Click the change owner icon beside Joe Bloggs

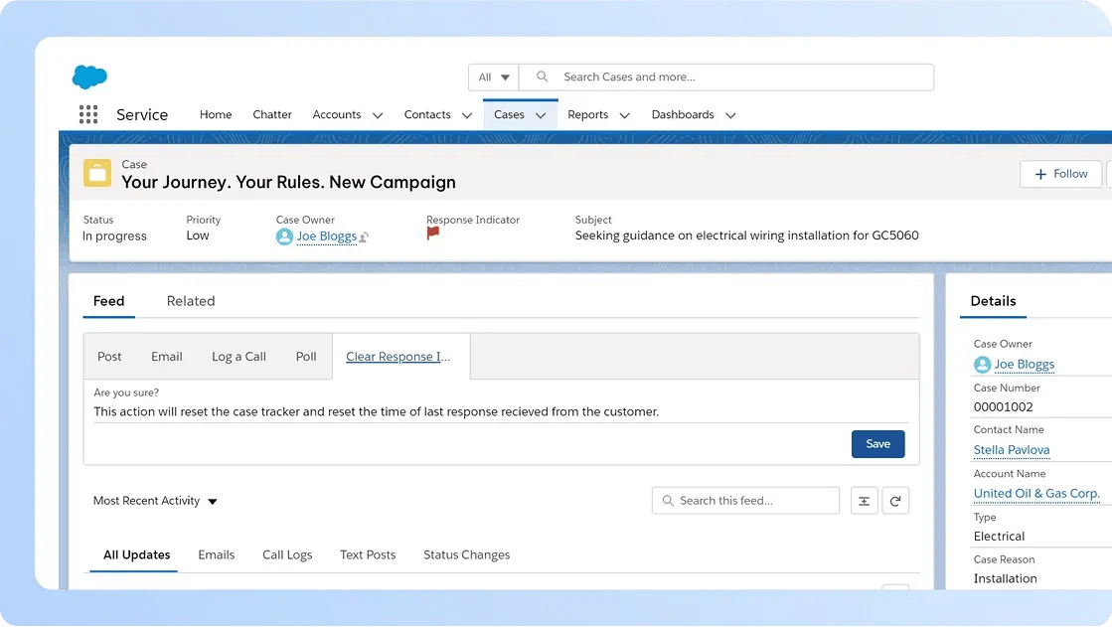tap(365, 237)
